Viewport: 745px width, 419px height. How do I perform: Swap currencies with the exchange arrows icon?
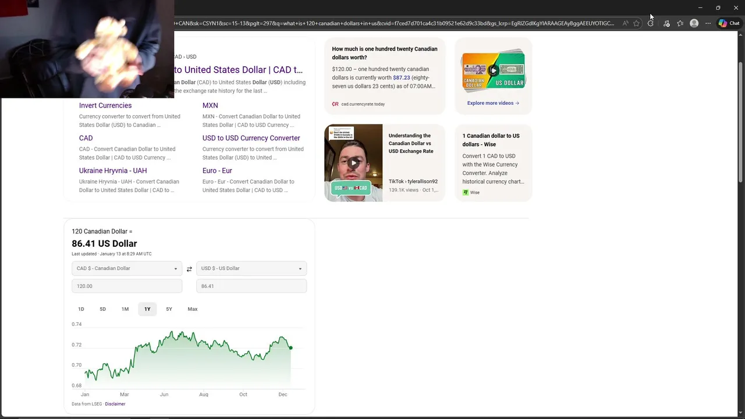tap(189, 269)
